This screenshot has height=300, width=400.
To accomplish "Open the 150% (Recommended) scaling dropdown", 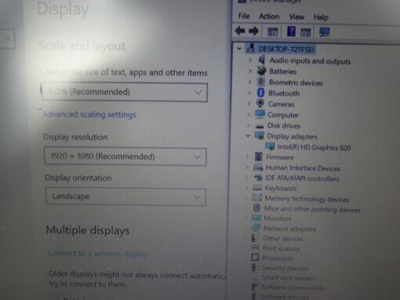I will click(x=125, y=92).
